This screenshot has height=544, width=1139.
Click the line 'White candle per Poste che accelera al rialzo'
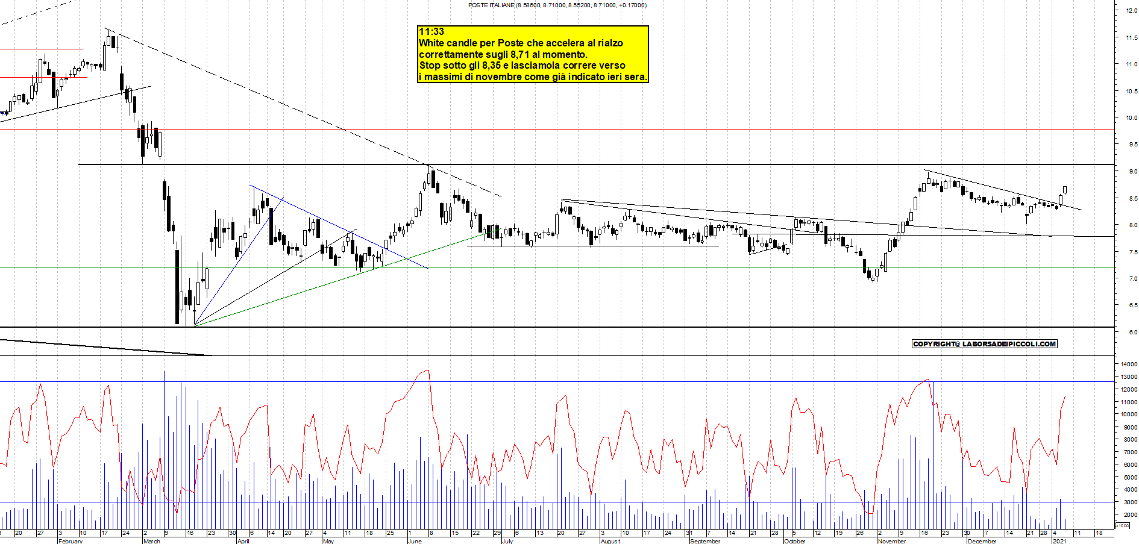pos(521,43)
